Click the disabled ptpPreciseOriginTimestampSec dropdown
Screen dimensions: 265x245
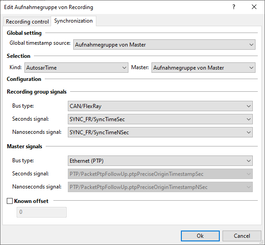coord(160,174)
